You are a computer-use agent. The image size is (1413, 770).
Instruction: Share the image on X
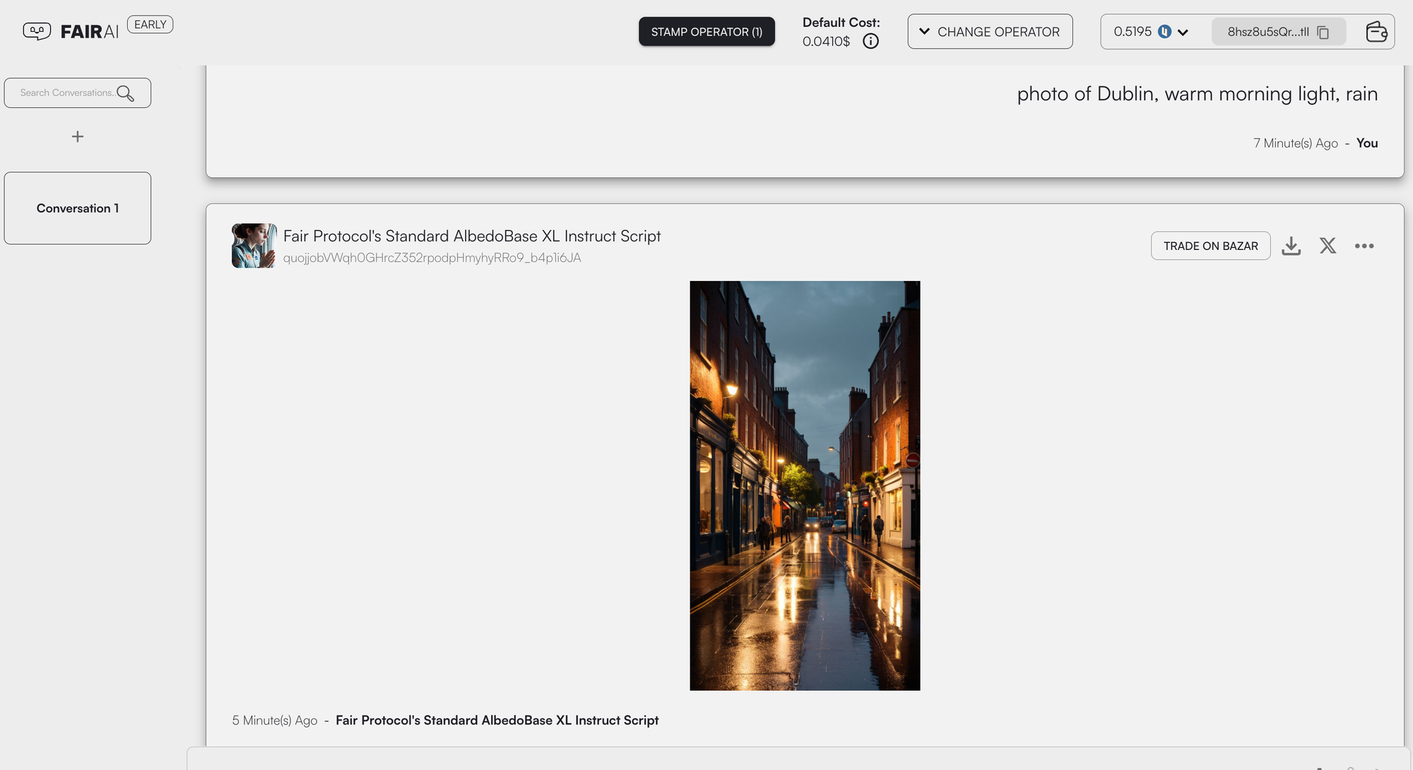(x=1328, y=246)
